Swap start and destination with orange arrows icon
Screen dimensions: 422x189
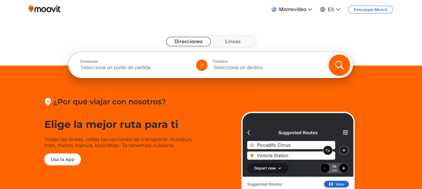coord(202,65)
